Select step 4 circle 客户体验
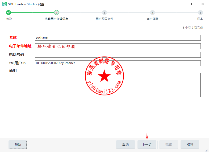This screenshot has width=209, height=152. [x=152, y=13]
